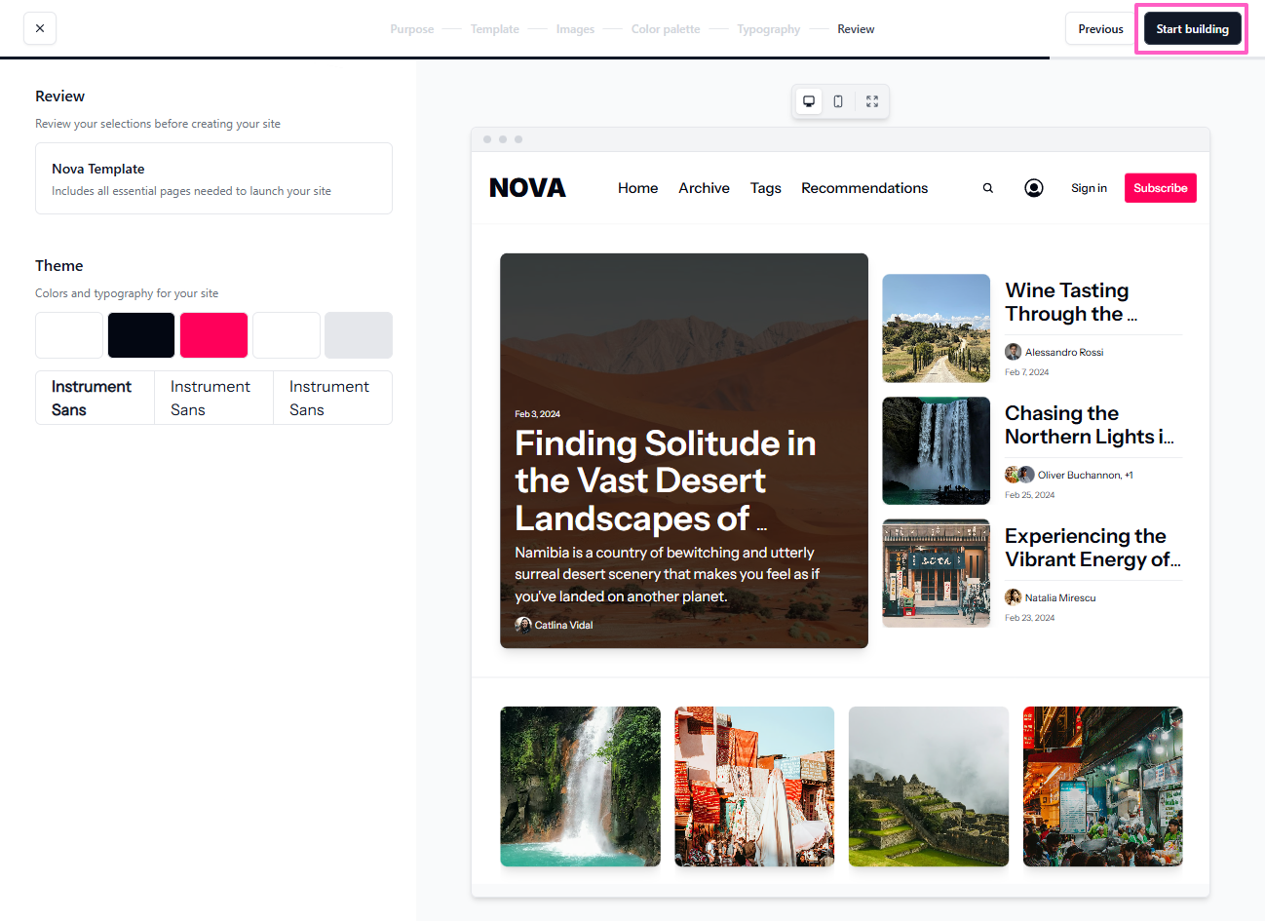Go to the Typography step
The image size is (1265, 921).
pos(768,29)
